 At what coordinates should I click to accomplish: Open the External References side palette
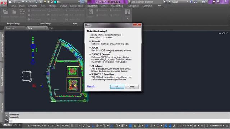2,77
